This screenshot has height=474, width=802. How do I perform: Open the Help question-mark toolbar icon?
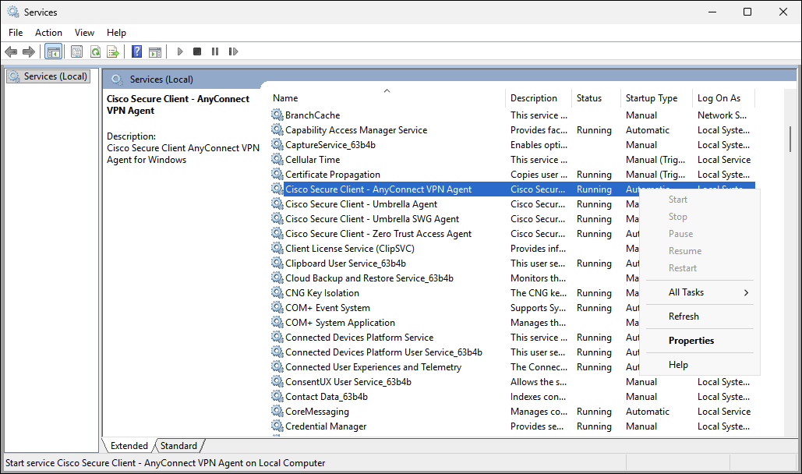(136, 51)
